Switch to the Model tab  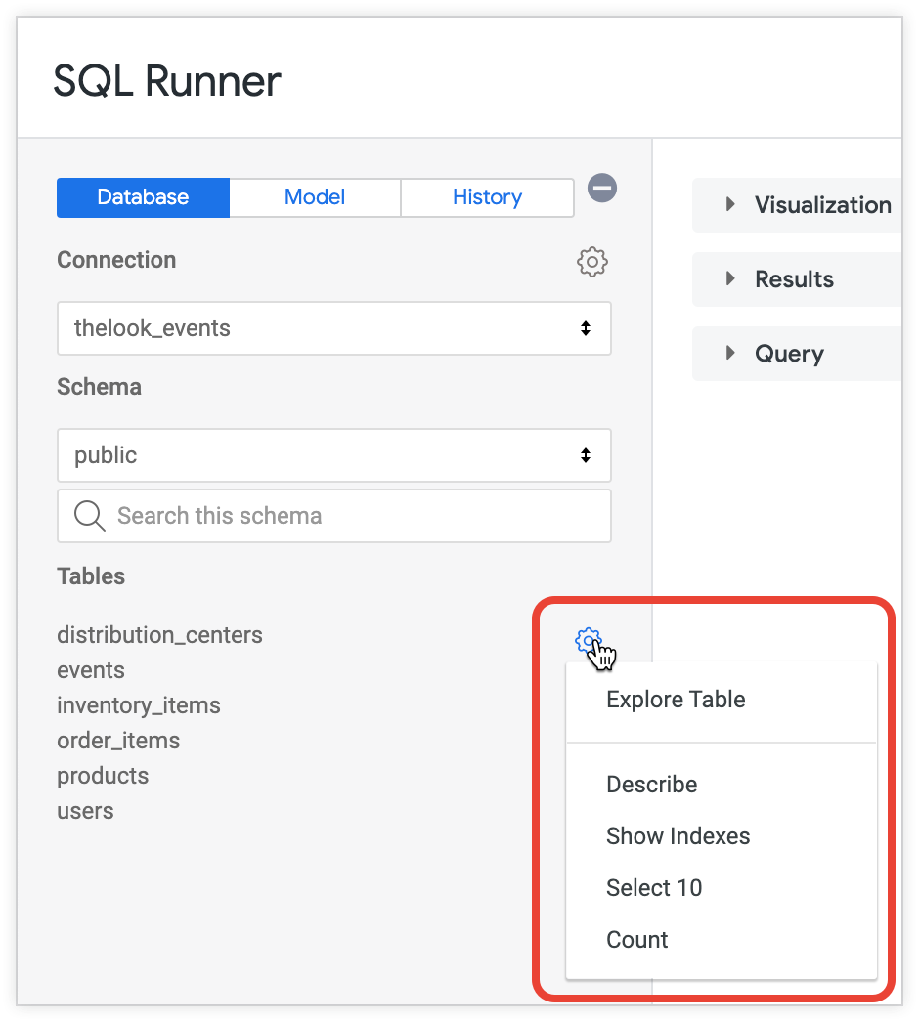[315, 197]
